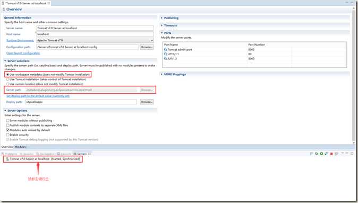Close the Servers view tab
Screen dimensions: 358x203
(89, 154)
